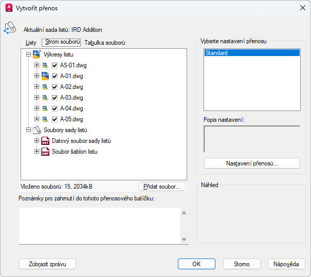Open the Tabulka souborů tab
Screen dimensions: 311x277
pyautogui.click(x=105, y=43)
